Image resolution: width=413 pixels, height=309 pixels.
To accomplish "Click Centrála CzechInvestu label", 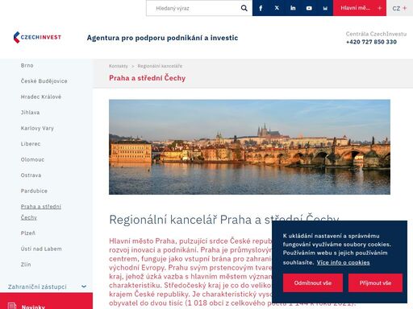I will pyautogui.click(x=376, y=34).
